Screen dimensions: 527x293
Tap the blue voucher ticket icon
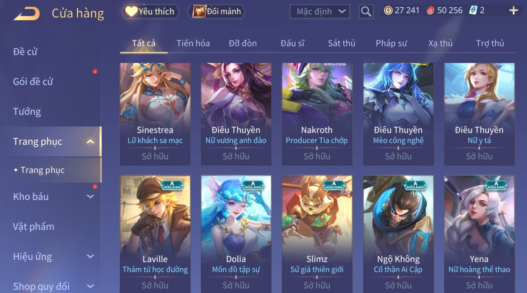click(x=473, y=10)
